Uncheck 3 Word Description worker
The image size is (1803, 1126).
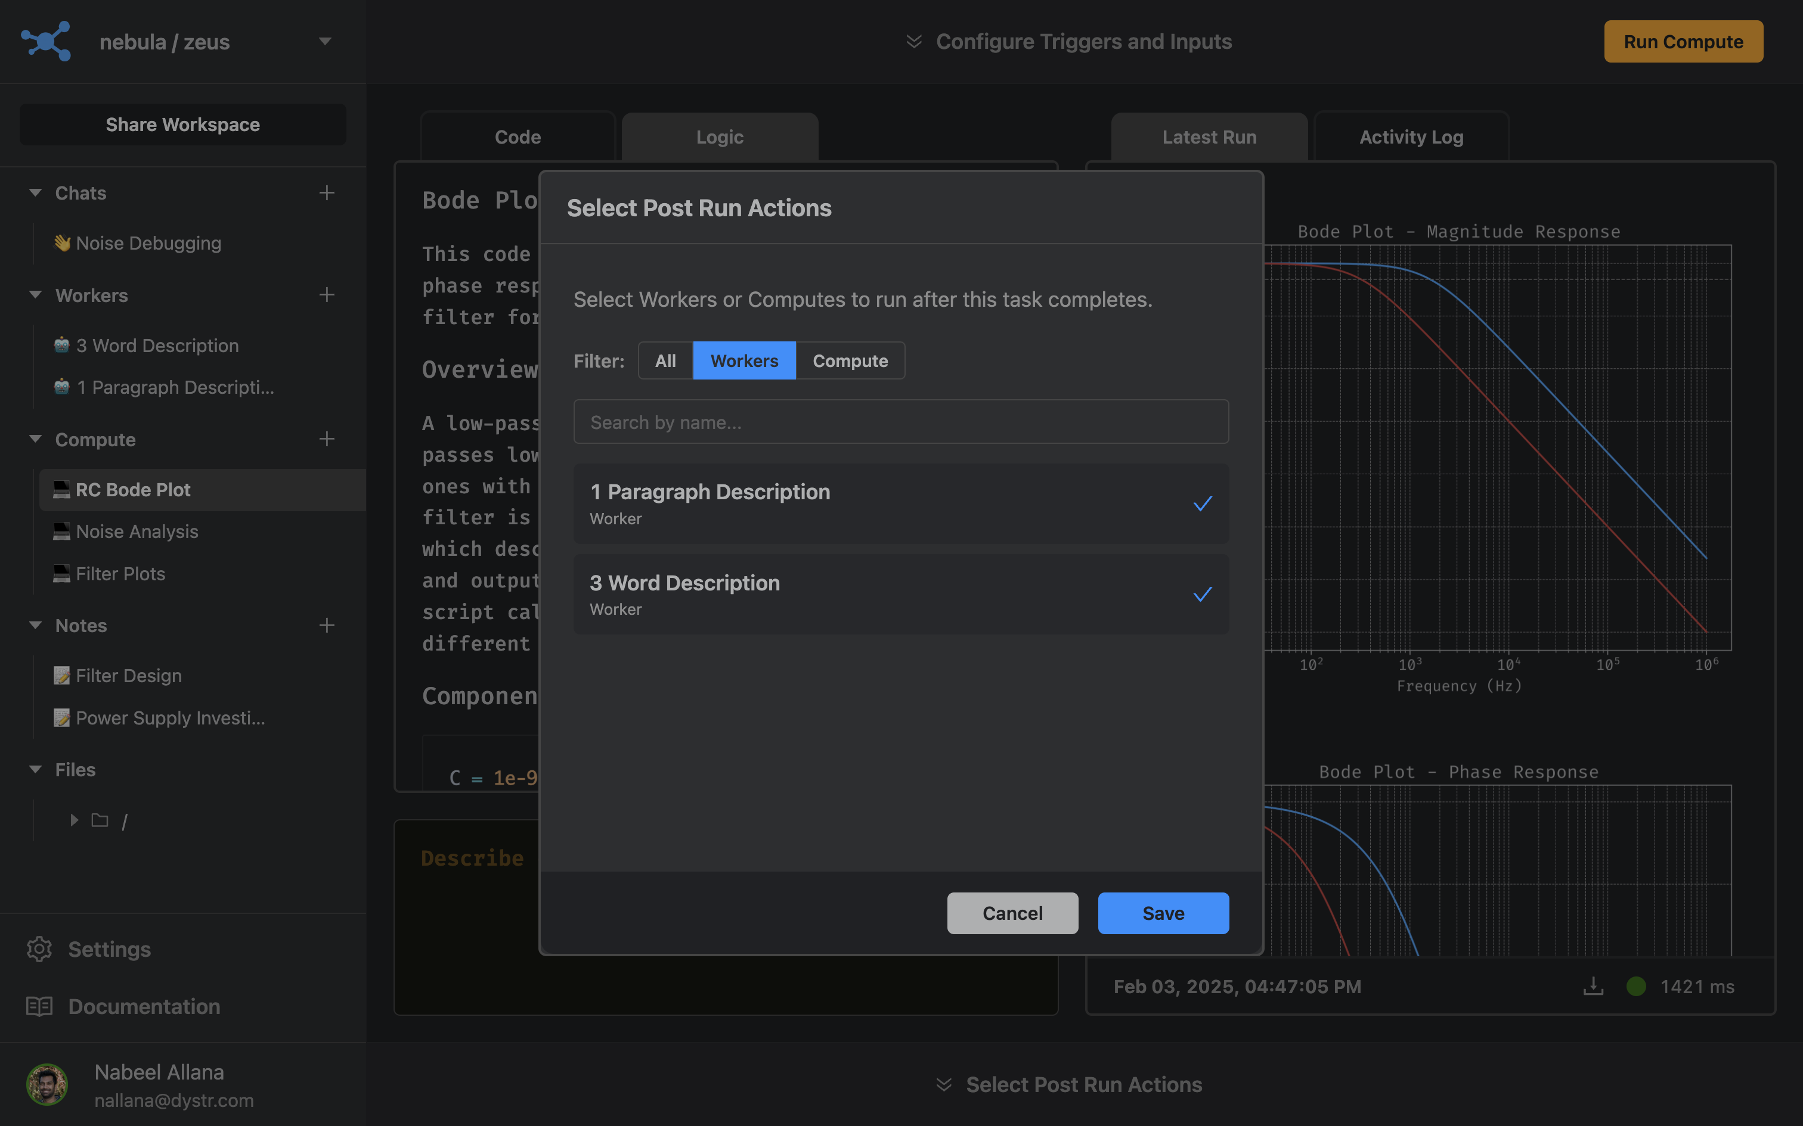pyautogui.click(x=1202, y=595)
